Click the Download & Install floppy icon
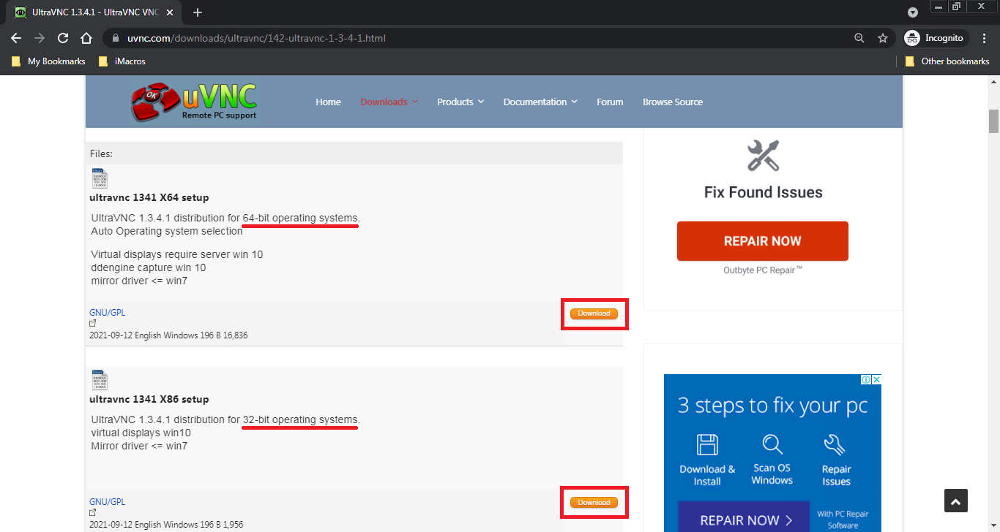Screen dimensions: 1000x532 point(707,445)
